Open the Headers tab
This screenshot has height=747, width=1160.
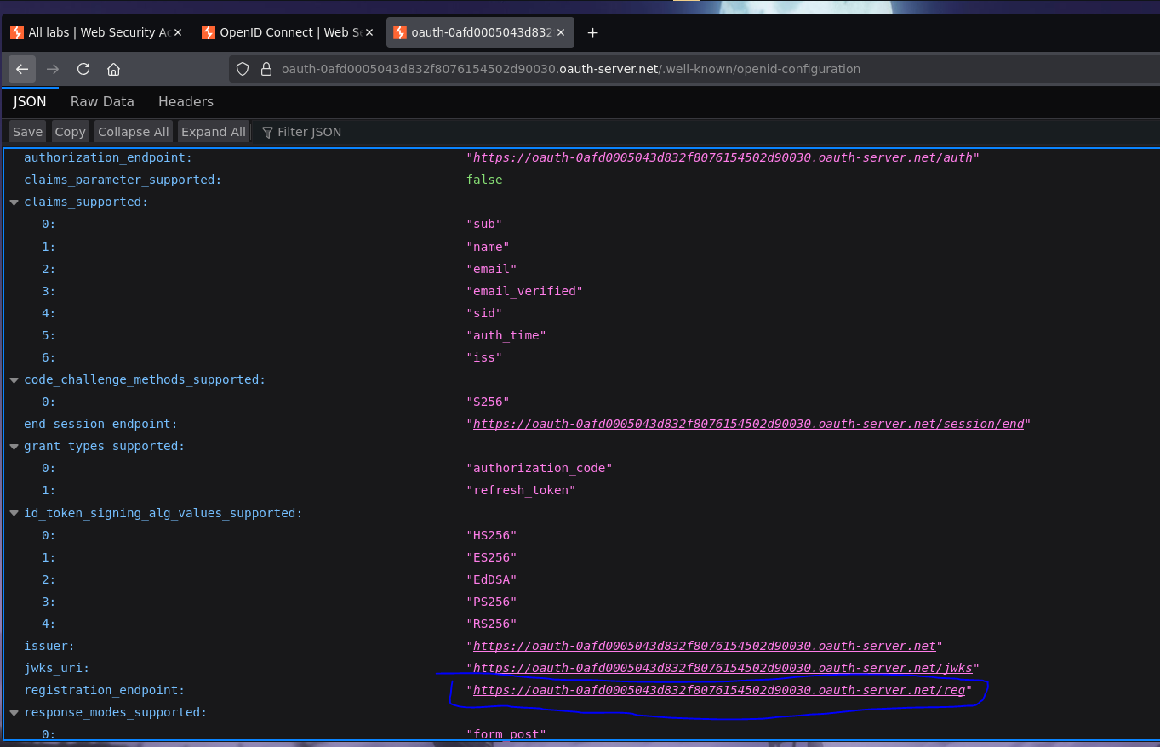(x=186, y=101)
